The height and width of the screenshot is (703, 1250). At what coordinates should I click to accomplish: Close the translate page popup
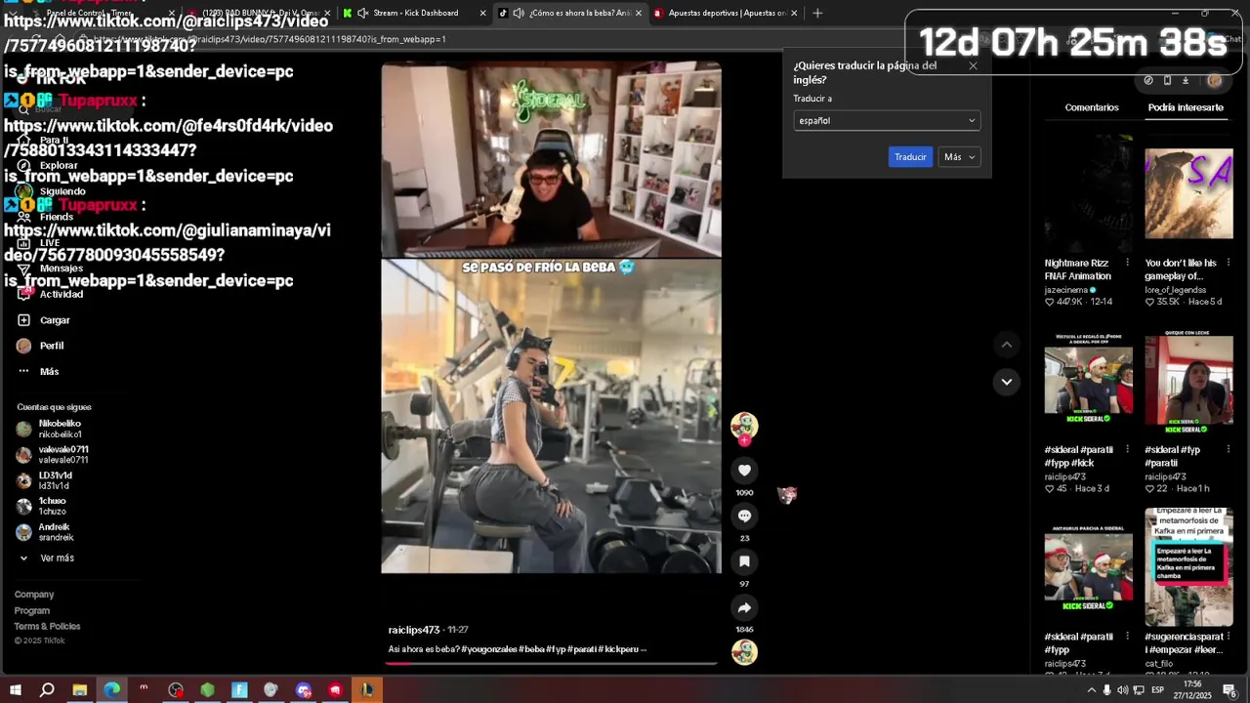[x=973, y=65]
